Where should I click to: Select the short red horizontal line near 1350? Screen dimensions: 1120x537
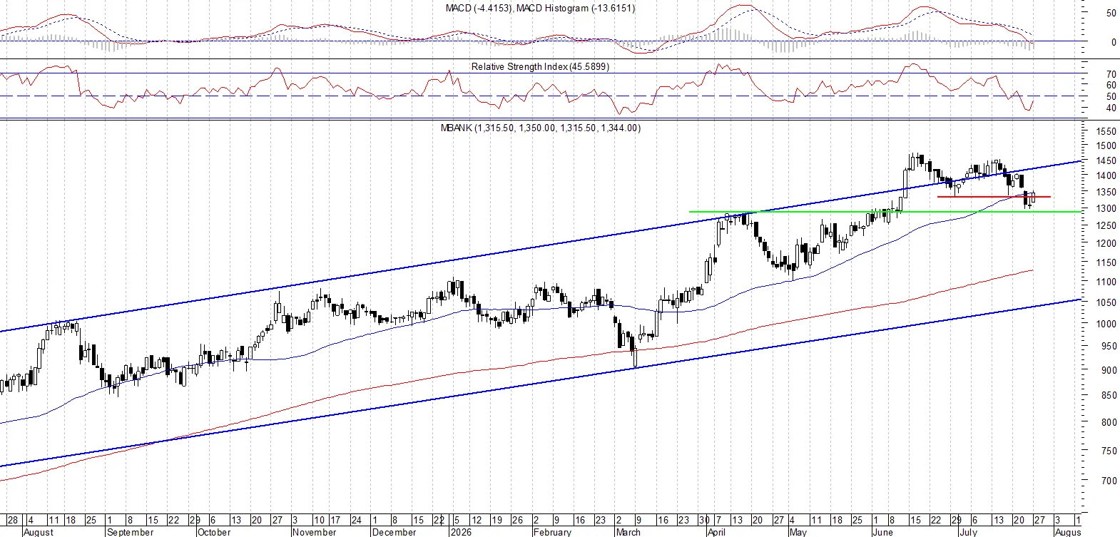point(994,197)
